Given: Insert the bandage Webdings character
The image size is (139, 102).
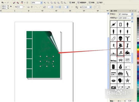Looking at the screenshot, I should 113,38.
